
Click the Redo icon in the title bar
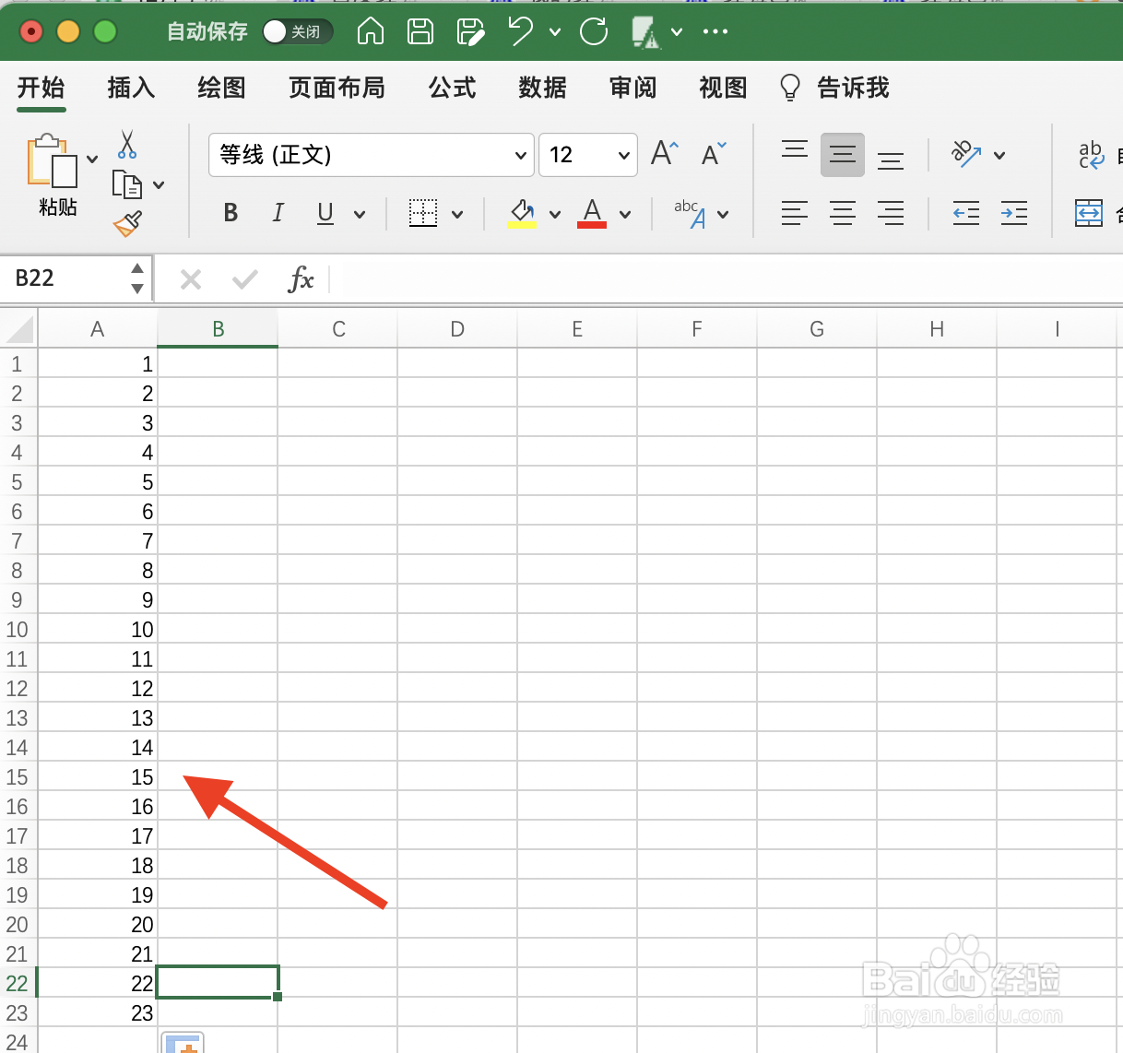click(x=593, y=30)
